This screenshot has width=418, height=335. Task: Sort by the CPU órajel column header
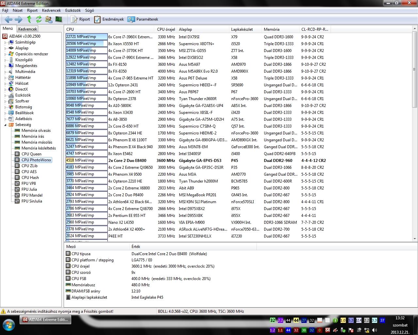pyautogui.click(x=166, y=29)
